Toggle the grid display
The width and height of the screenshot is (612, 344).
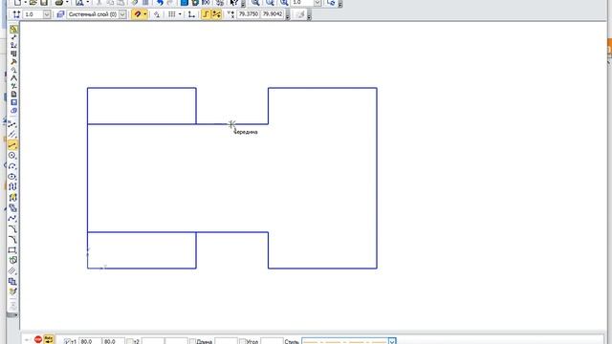coord(172,14)
